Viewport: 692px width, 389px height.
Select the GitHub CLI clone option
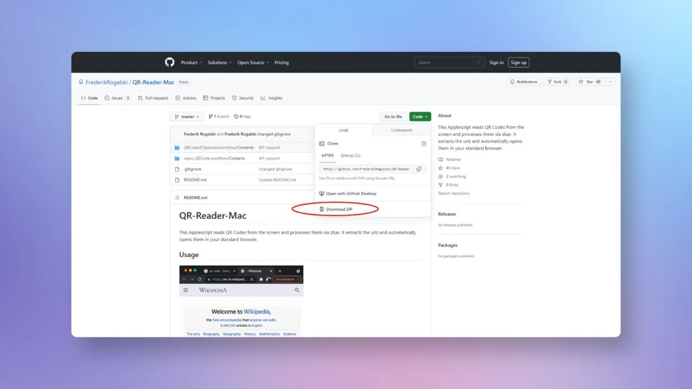[x=351, y=156]
